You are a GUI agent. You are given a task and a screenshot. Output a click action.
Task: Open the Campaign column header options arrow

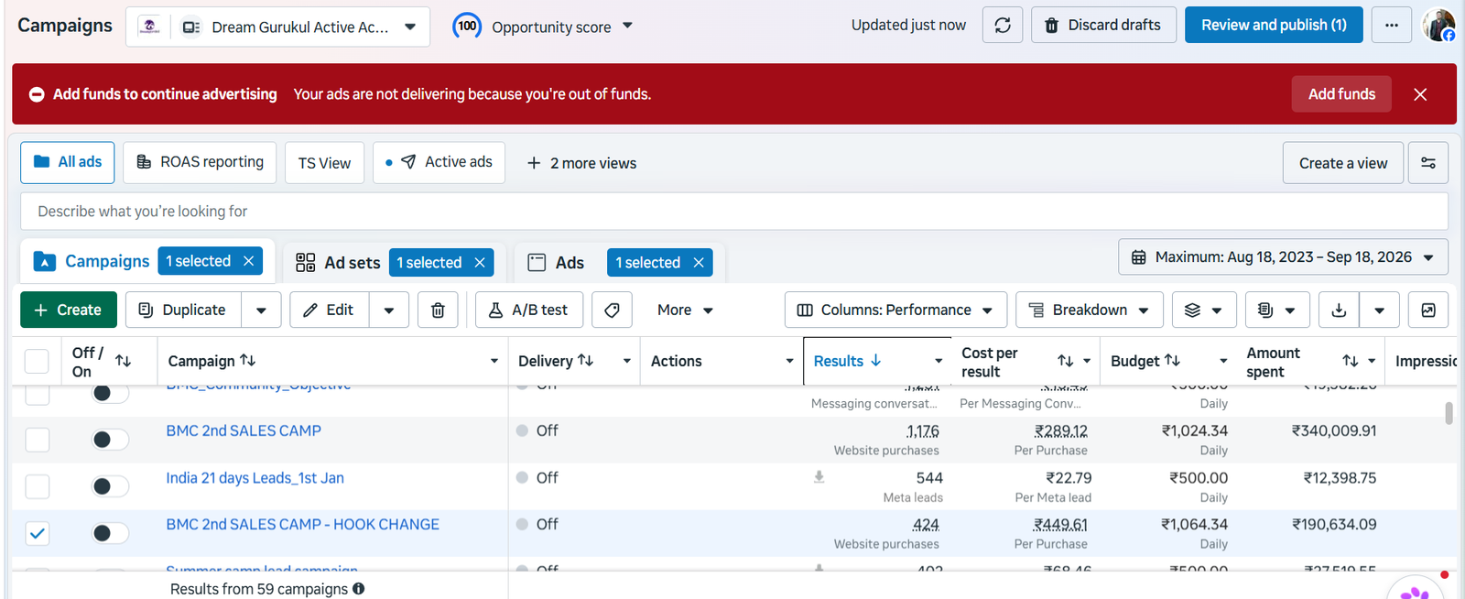click(x=494, y=361)
